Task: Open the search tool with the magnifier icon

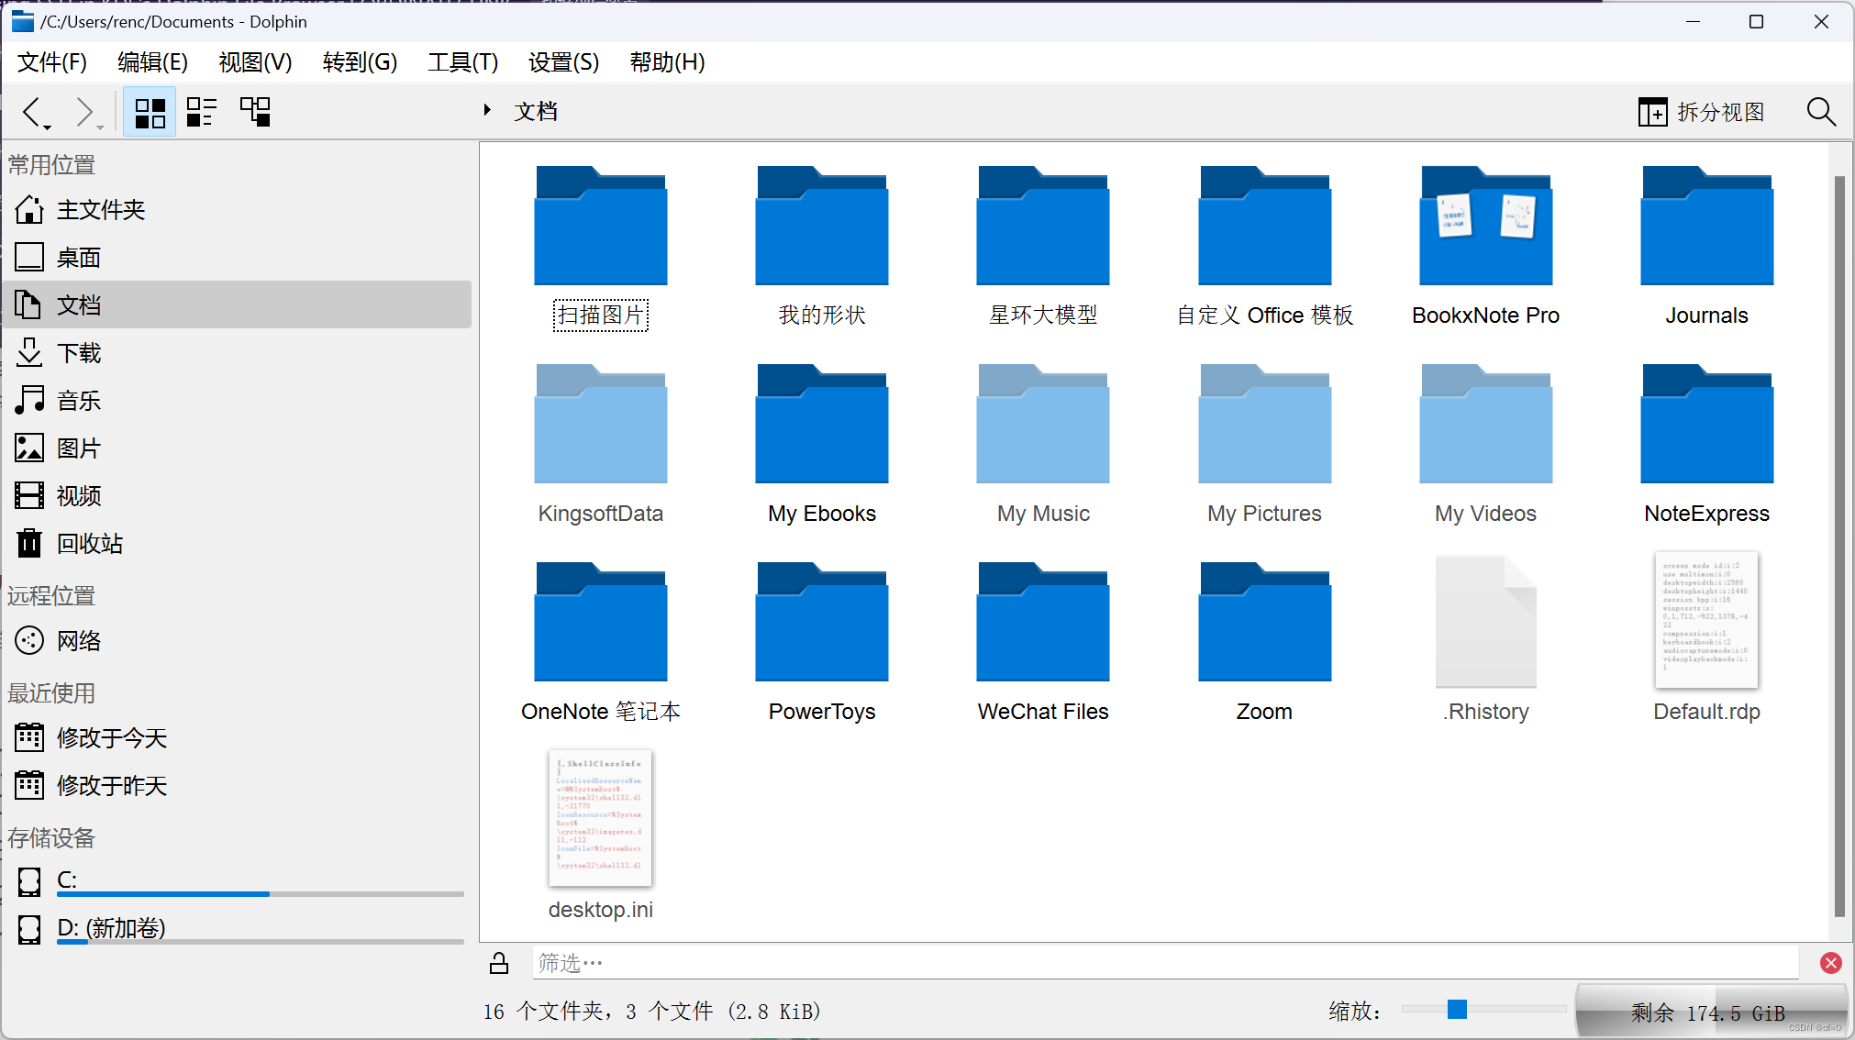Action: coord(1821,111)
